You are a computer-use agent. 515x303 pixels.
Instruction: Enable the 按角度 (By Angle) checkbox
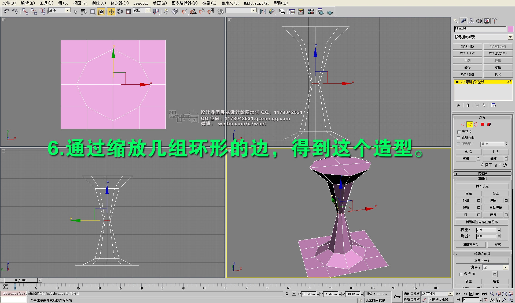coord(459,144)
